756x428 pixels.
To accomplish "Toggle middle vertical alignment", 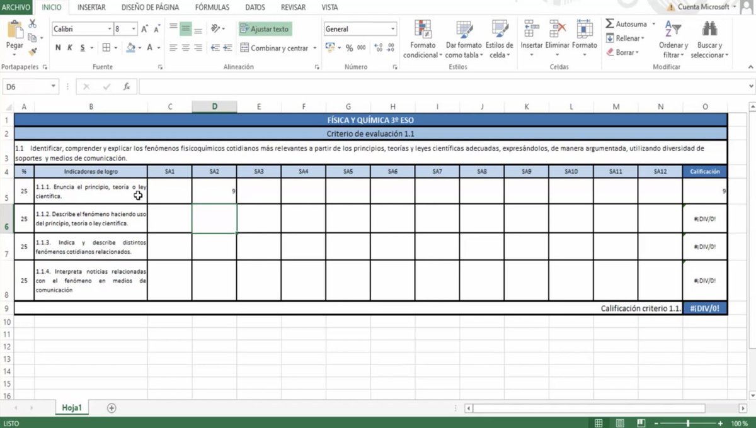I will coord(186,29).
